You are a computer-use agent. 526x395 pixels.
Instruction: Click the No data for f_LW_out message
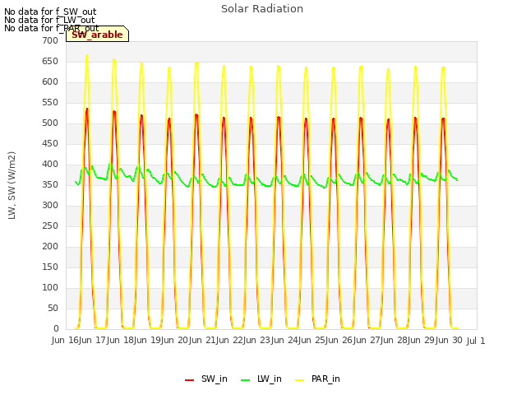(x=49, y=20)
